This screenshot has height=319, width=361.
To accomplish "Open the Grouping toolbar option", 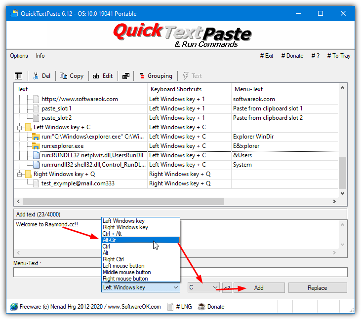I will (156, 76).
